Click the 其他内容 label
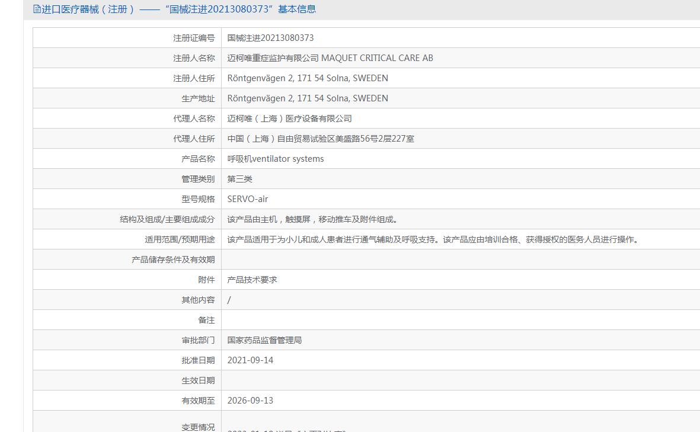 pyautogui.click(x=198, y=300)
